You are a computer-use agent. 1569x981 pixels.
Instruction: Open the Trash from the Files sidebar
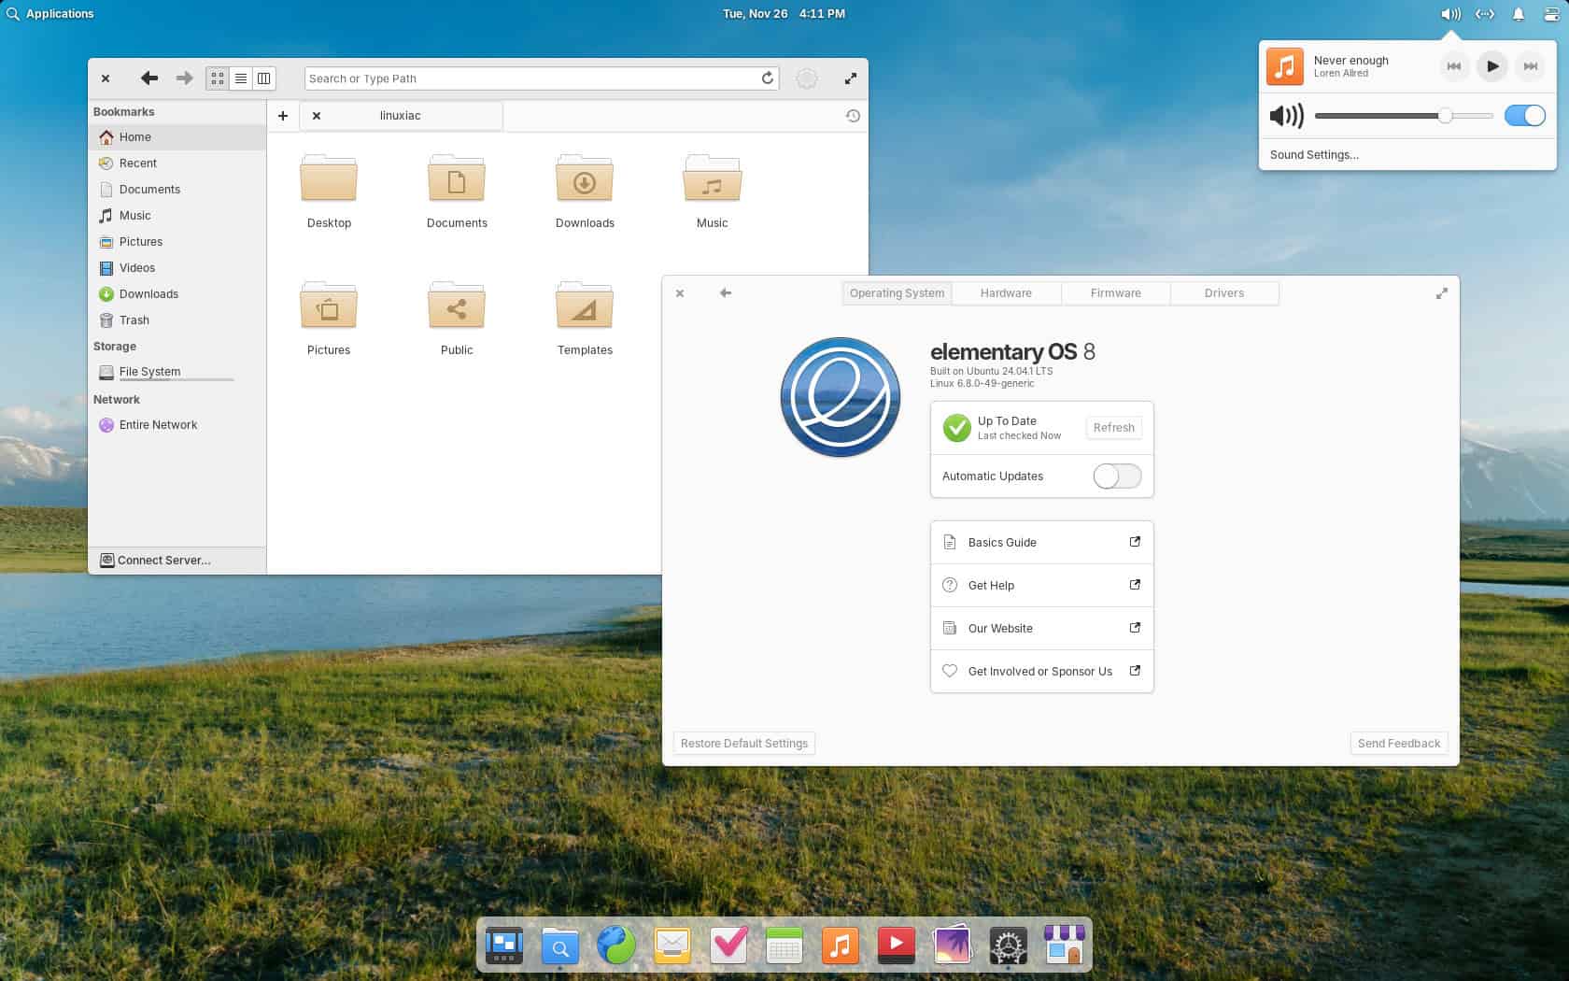(x=134, y=320)
